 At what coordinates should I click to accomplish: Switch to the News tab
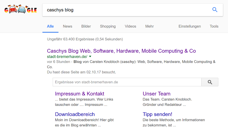(67, 26)
